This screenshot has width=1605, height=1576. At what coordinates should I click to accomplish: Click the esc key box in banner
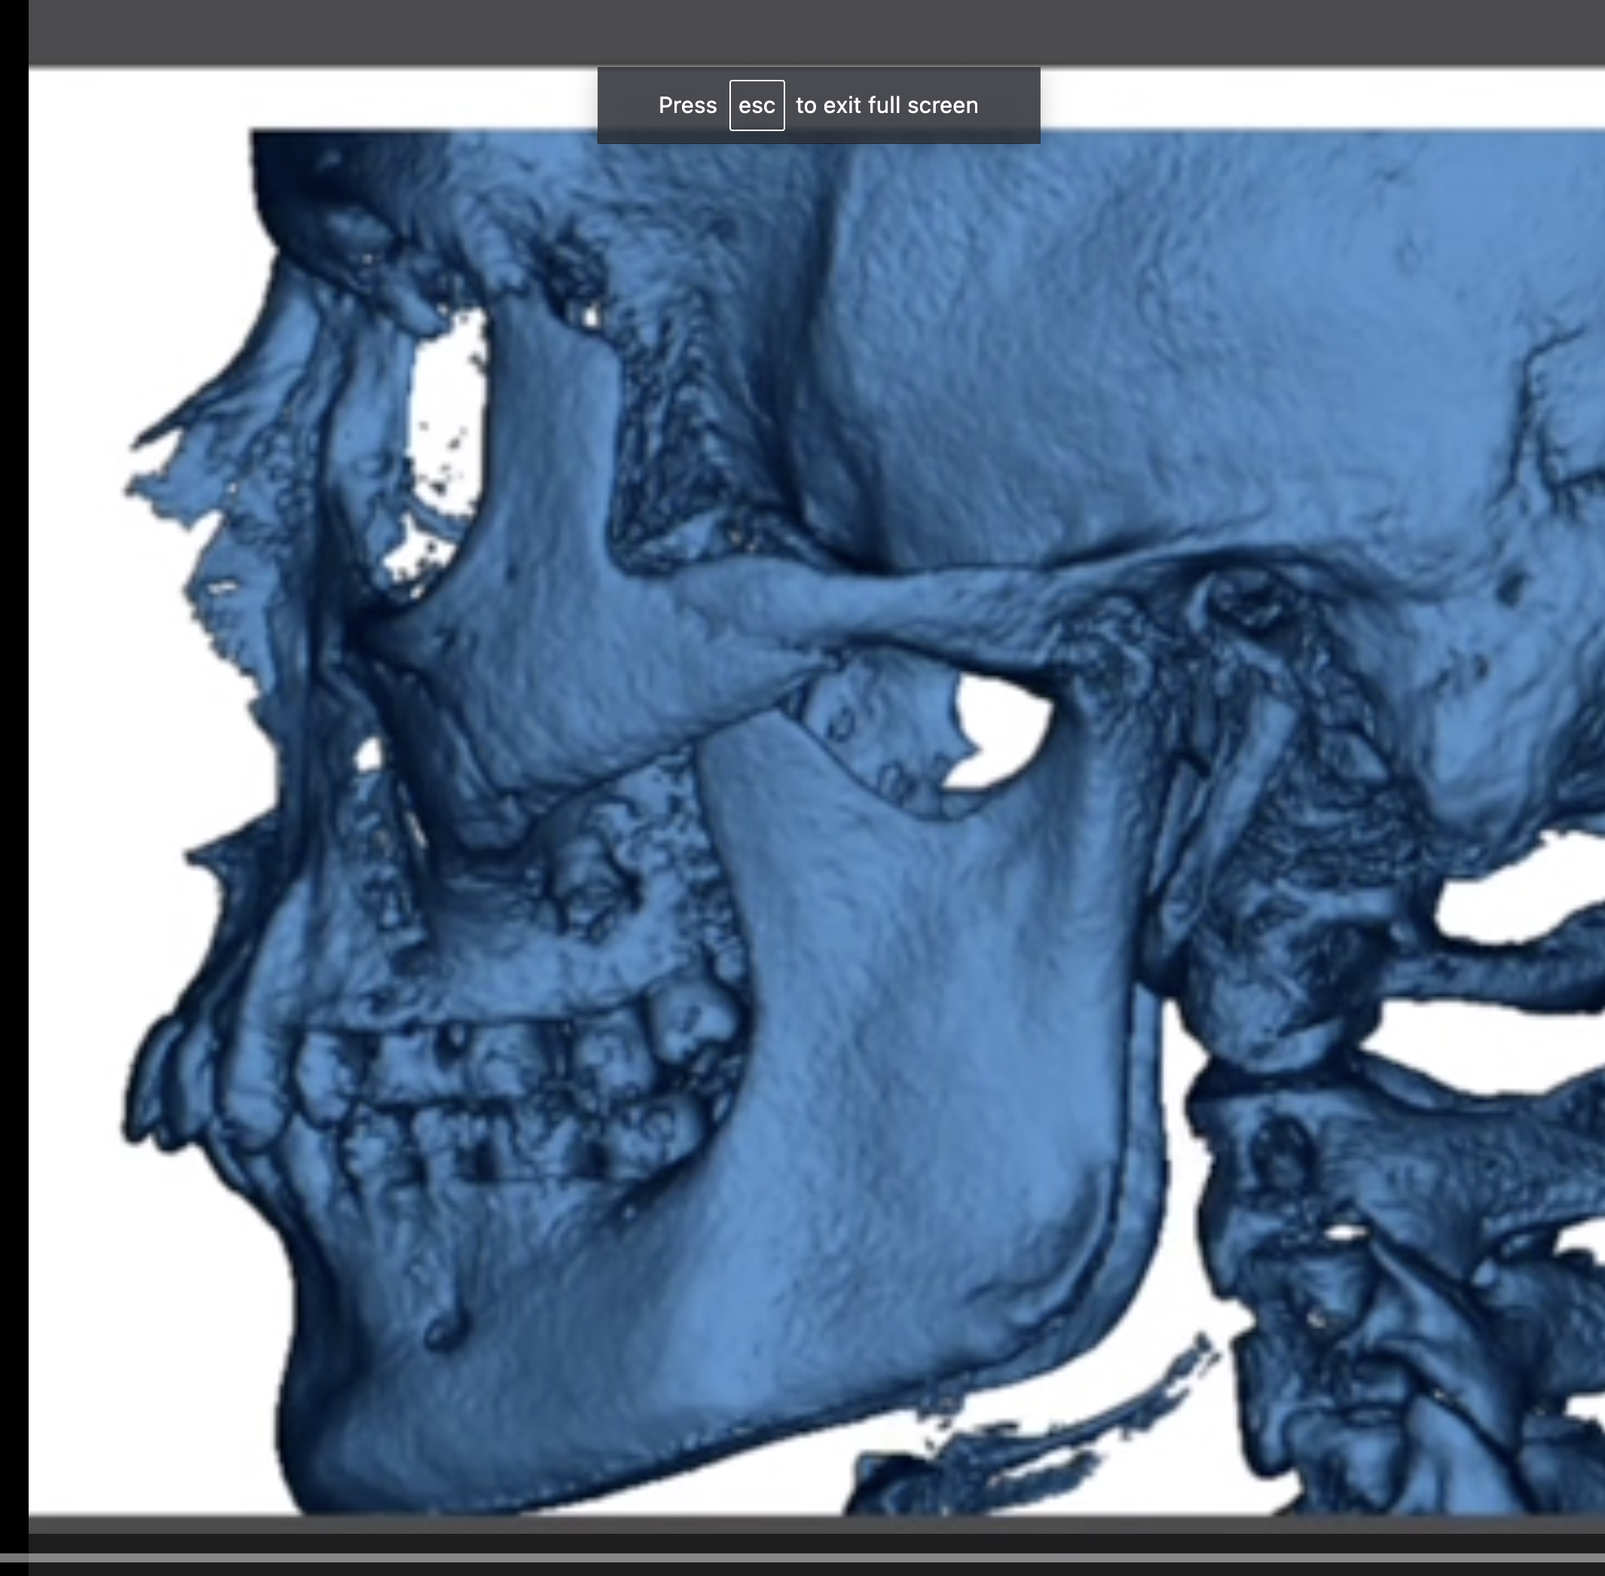click(756, 105)
